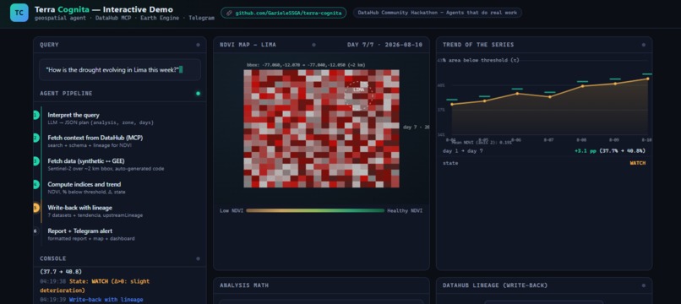The width and height of the screenshot is (681, 304).
Task: Open the github.com/GarieleSSGA/terra-cognita link
Action: [284, 13]
